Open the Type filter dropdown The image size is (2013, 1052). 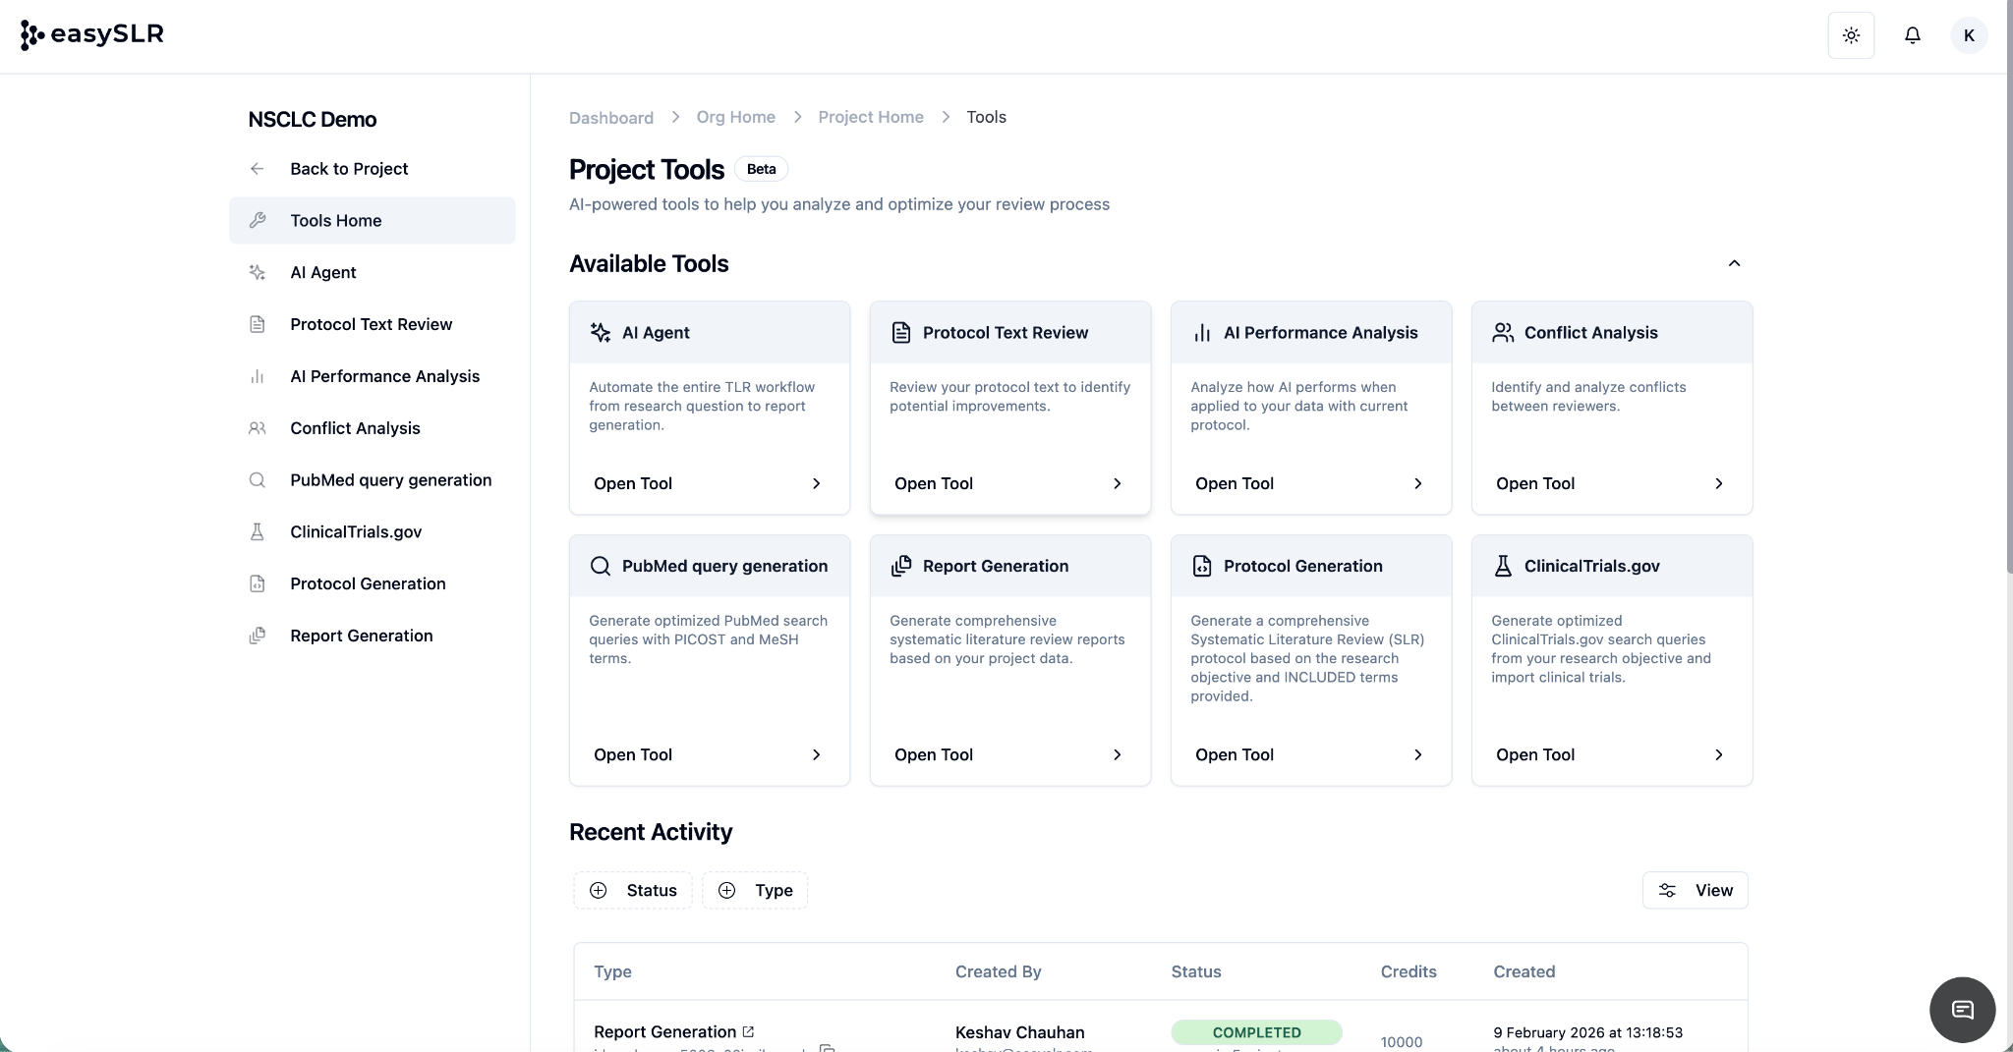pyautogui.click(x=755, y=890)
